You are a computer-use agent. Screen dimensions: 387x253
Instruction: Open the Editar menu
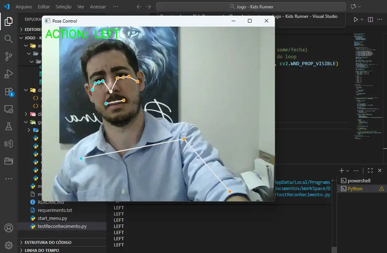click(x=44, y=7)
